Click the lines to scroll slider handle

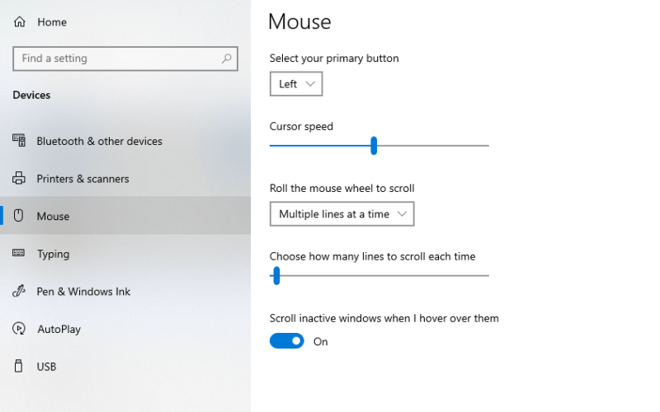(x=276, y=276)
